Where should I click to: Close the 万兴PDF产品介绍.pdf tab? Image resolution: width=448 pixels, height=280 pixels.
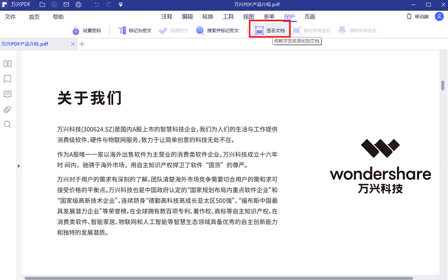tap(73, 44)
